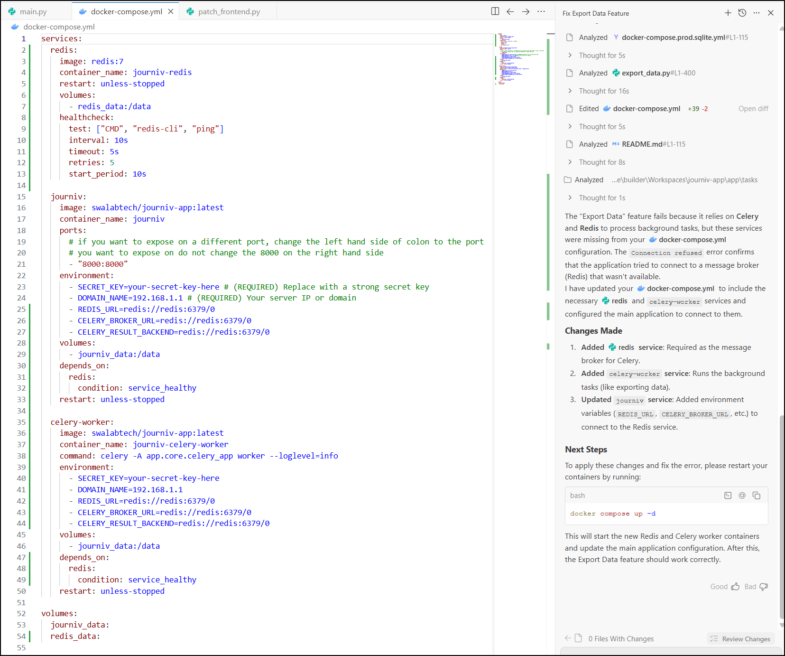Navigate forward with the right arrow icon
This screenshot has height=656, width=785.
[526, 11]
